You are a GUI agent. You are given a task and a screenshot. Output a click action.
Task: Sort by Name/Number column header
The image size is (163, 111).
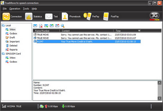(46, 31)
